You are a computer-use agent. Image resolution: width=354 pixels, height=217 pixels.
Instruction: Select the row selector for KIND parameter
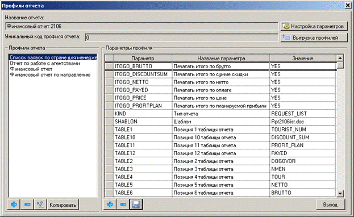coord(109,114)
